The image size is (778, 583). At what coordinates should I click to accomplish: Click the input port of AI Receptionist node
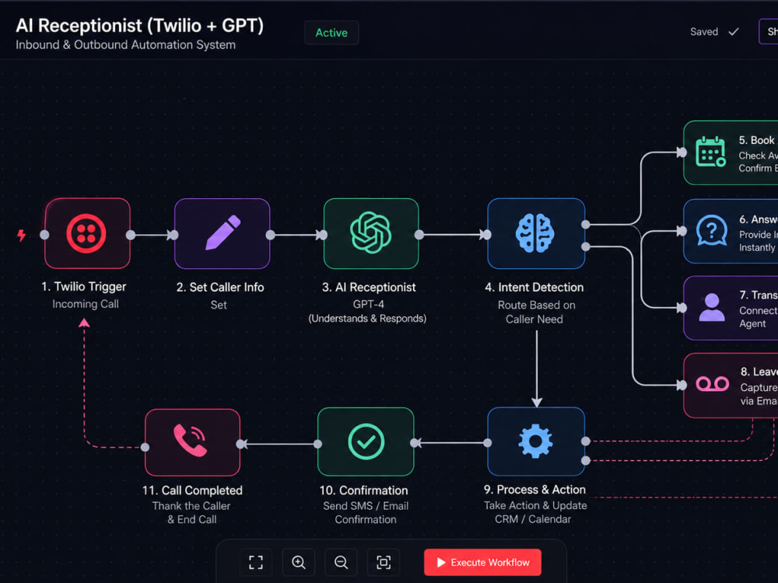pos(323,235)
